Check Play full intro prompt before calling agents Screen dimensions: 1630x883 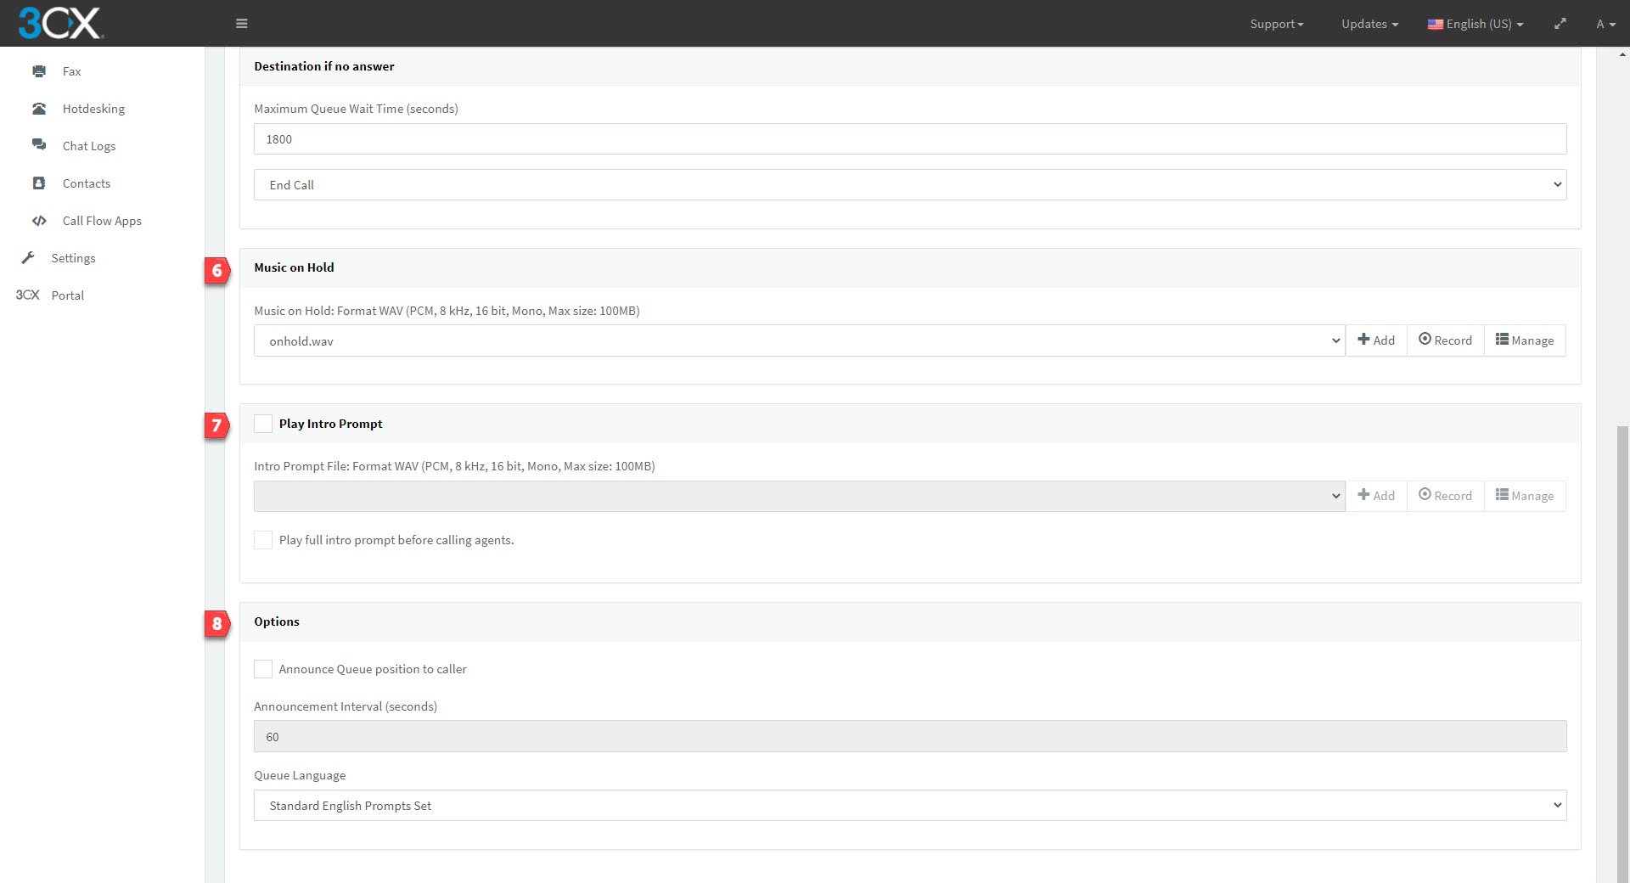pyautogui.click(x=263, y=540)
